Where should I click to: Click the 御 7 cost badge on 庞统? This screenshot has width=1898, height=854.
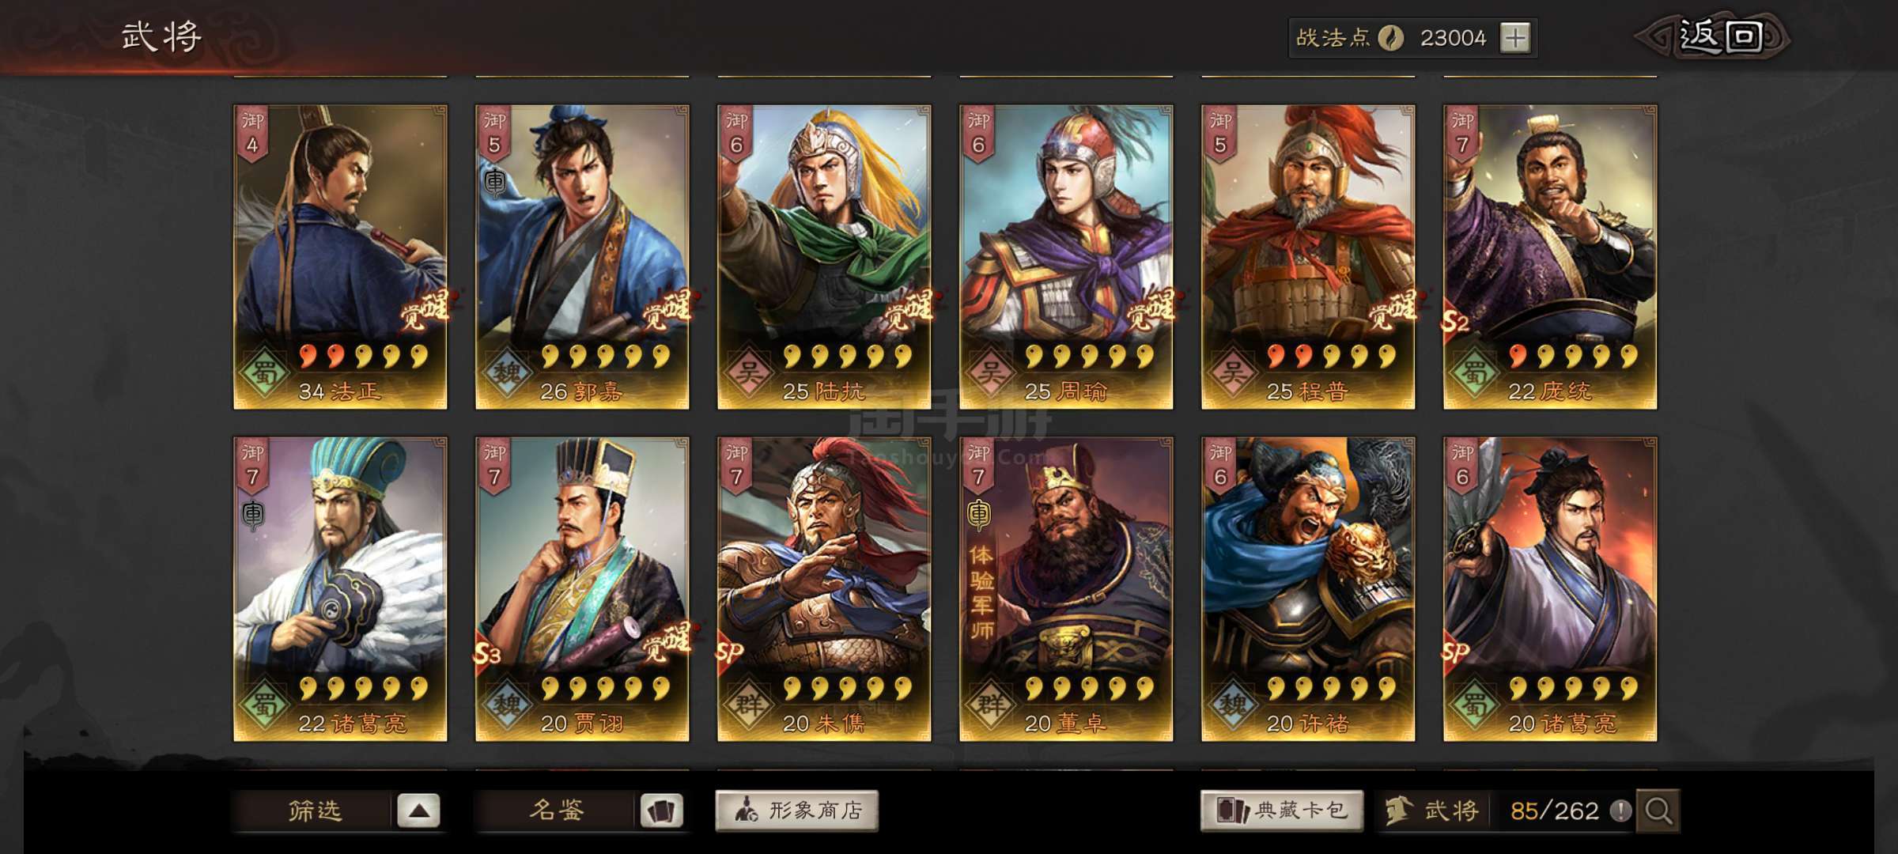coord(1462,133)
